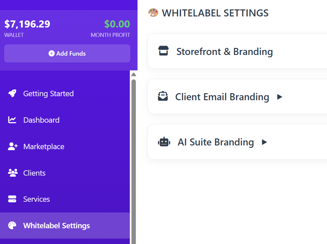Navigate to Services

coord(36,199)
